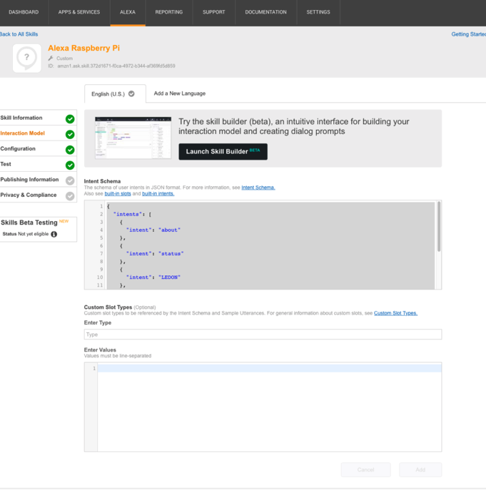Click the Skills Beta Testing info icon
The image size is (486, 490).
(54, 234)
